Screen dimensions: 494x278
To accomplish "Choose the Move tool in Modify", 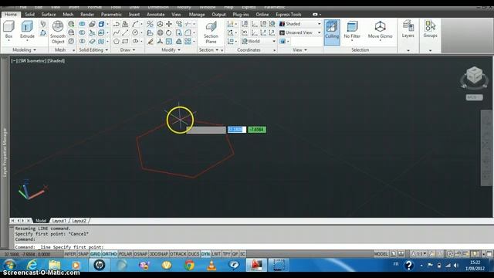I will 169,24.
